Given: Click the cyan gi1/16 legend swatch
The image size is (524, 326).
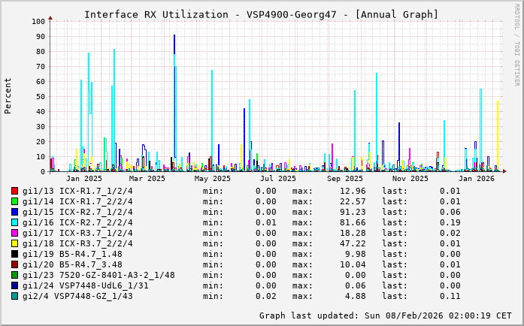Looking at the screenshot, I should [x=15, y=222].
